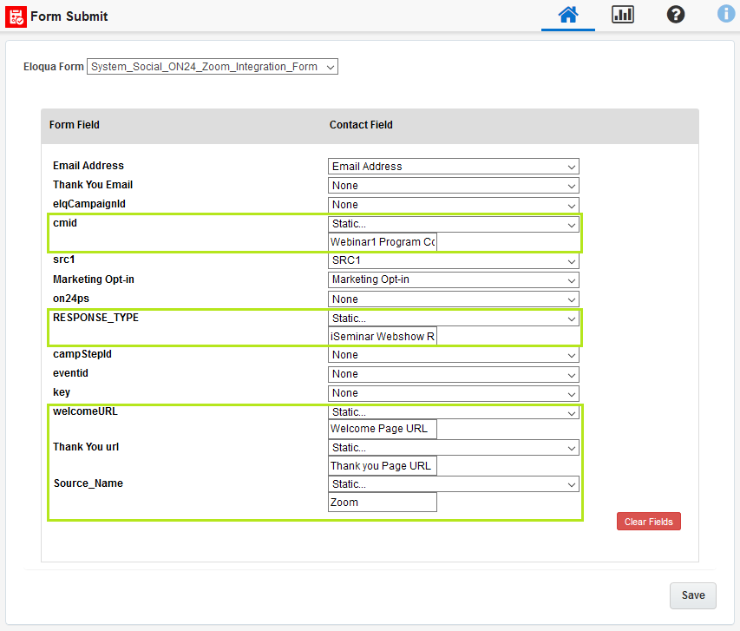Viewport: 740px width, 631px height.
Task: Go to the Home icon tab
Action: 568,15
